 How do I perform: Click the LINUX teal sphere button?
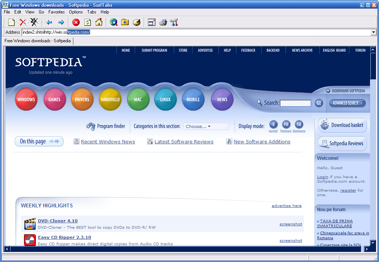tap(165, 100)
